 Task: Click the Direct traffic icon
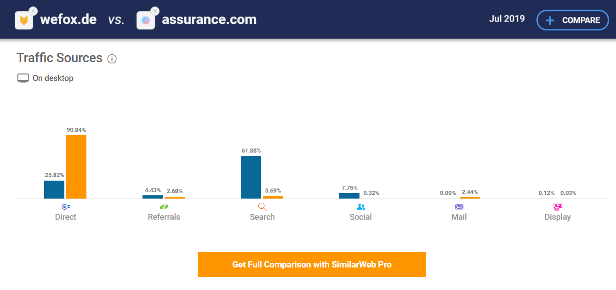click(66, 207)
